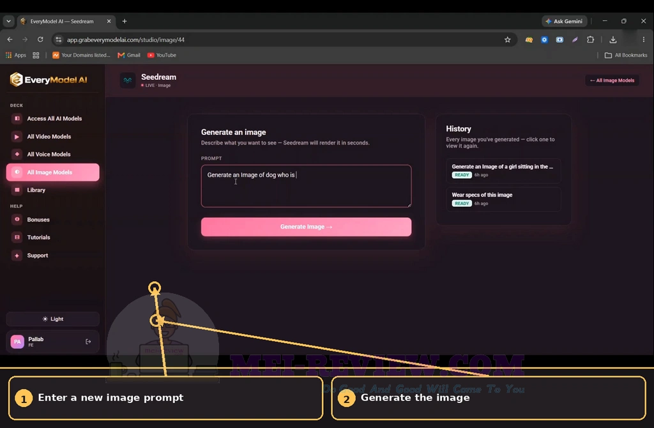
Task: Open the Support page
Action: point(52,256)
